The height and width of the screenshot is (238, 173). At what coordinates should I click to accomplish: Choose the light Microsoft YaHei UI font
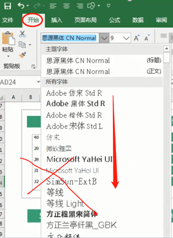(x=102, y=171)
